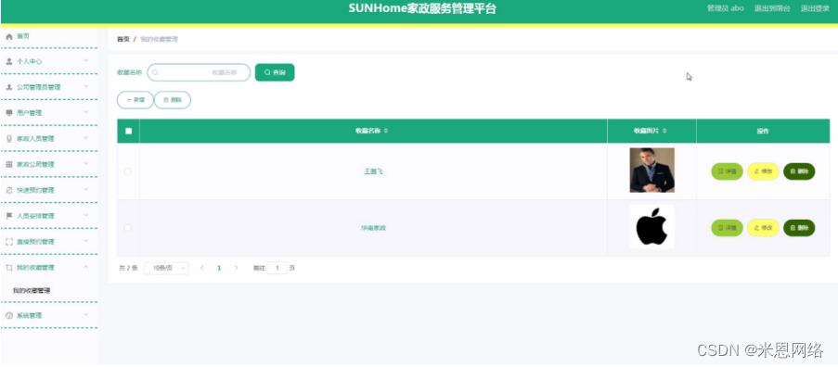This screenshot has width=838, height=367.
Task: Click 退出到前台 in the top bar
Action: [x=772, y=8]
